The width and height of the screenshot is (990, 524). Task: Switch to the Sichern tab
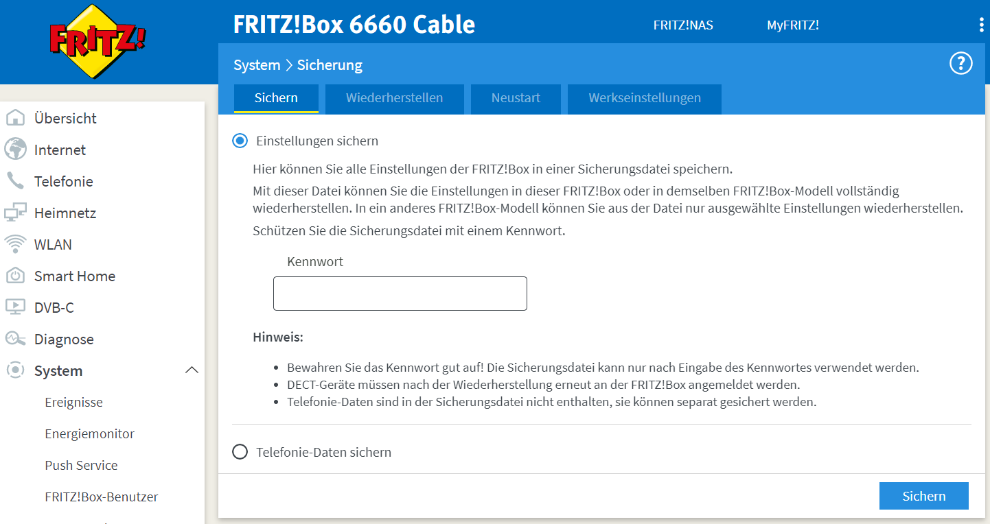276,98
